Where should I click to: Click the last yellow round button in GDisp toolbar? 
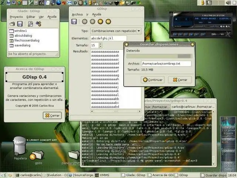tap(108, 22)
